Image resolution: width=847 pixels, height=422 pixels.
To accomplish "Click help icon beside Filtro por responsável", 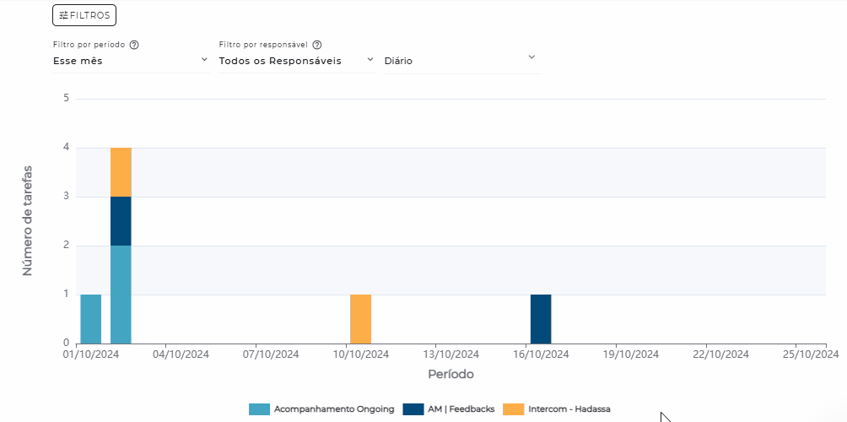I will (x=317, y=45).
